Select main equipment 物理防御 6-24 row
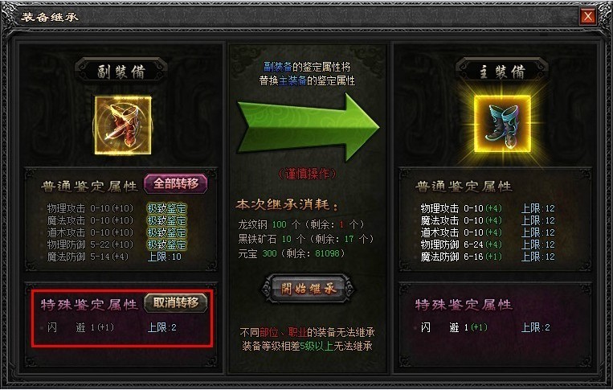 pos(488,244)
